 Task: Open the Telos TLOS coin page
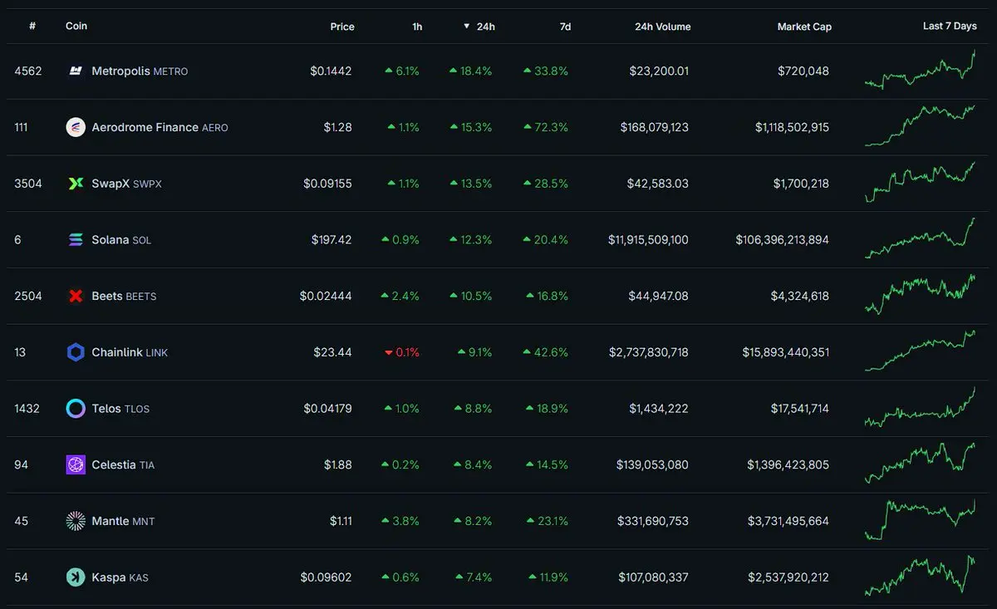pyautogui.click(x=120, y=408)
